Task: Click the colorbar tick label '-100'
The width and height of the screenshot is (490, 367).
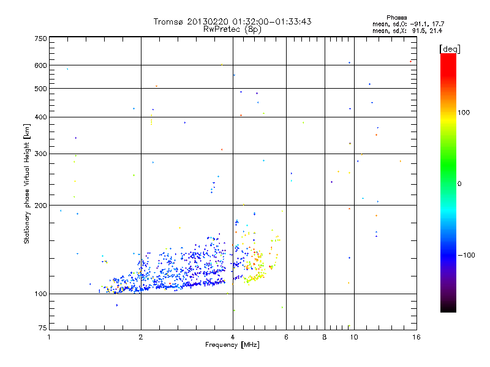Action: click(466, 255)
